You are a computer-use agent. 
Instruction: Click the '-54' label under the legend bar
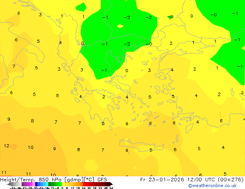click(x=12, y=188)
